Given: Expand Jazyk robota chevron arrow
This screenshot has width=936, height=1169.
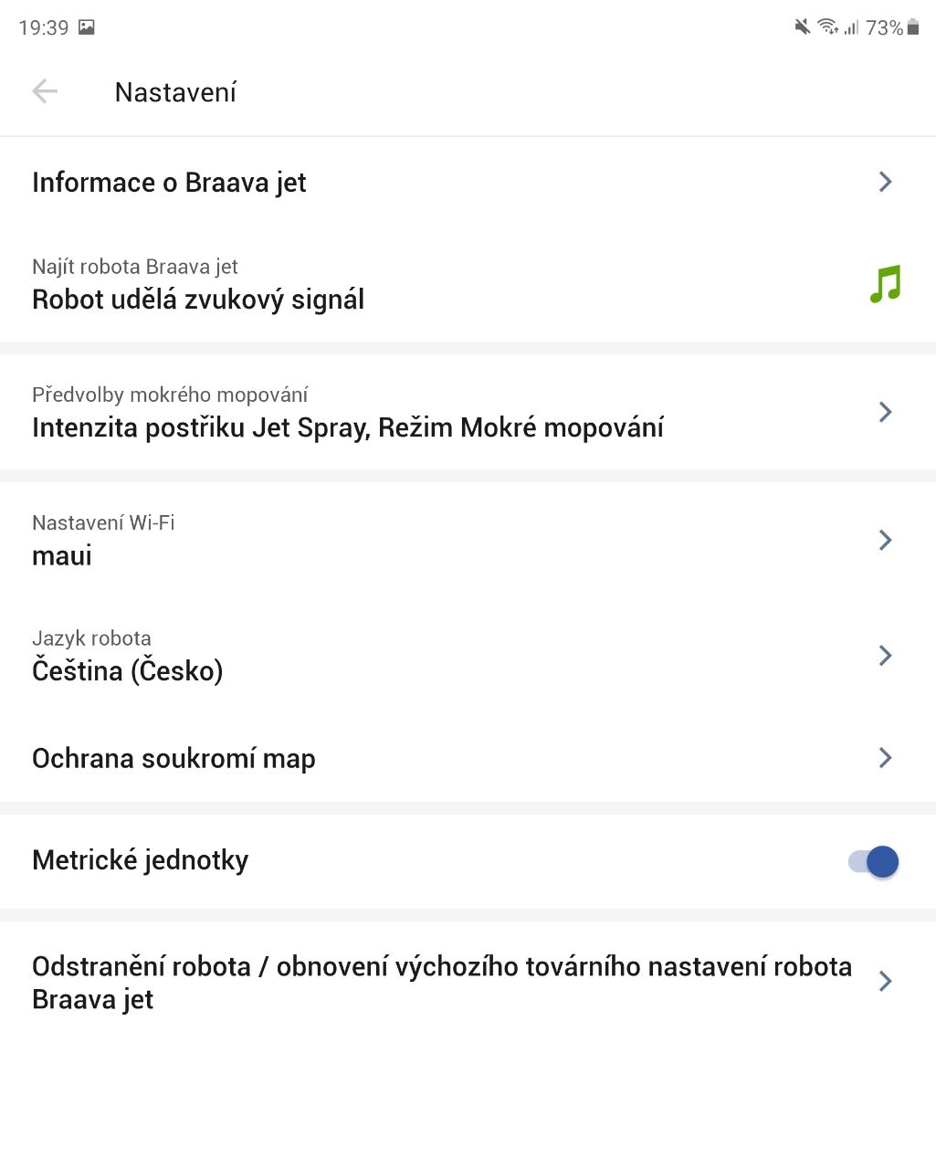Looking at the screenshot, I should coord(885,655).
